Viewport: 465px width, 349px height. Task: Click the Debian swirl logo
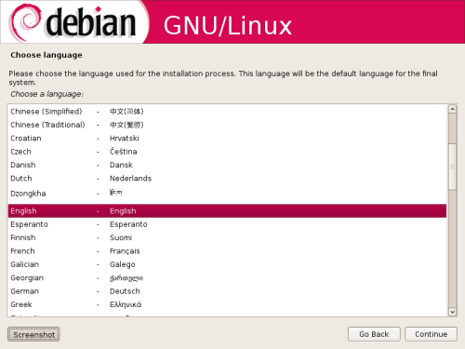tap(25, 21)
